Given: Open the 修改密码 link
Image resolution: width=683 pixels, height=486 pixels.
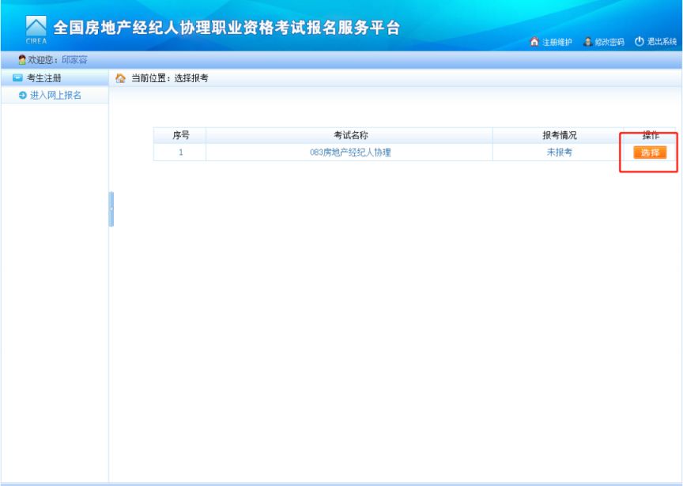Looking at the screenshot, I should pos(609,42).
